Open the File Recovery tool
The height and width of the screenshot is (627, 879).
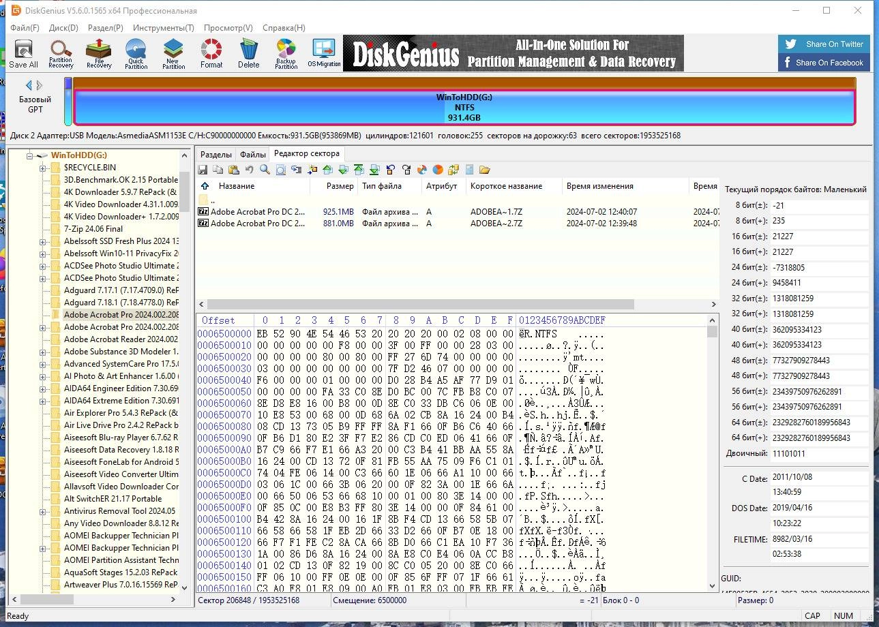98,53
